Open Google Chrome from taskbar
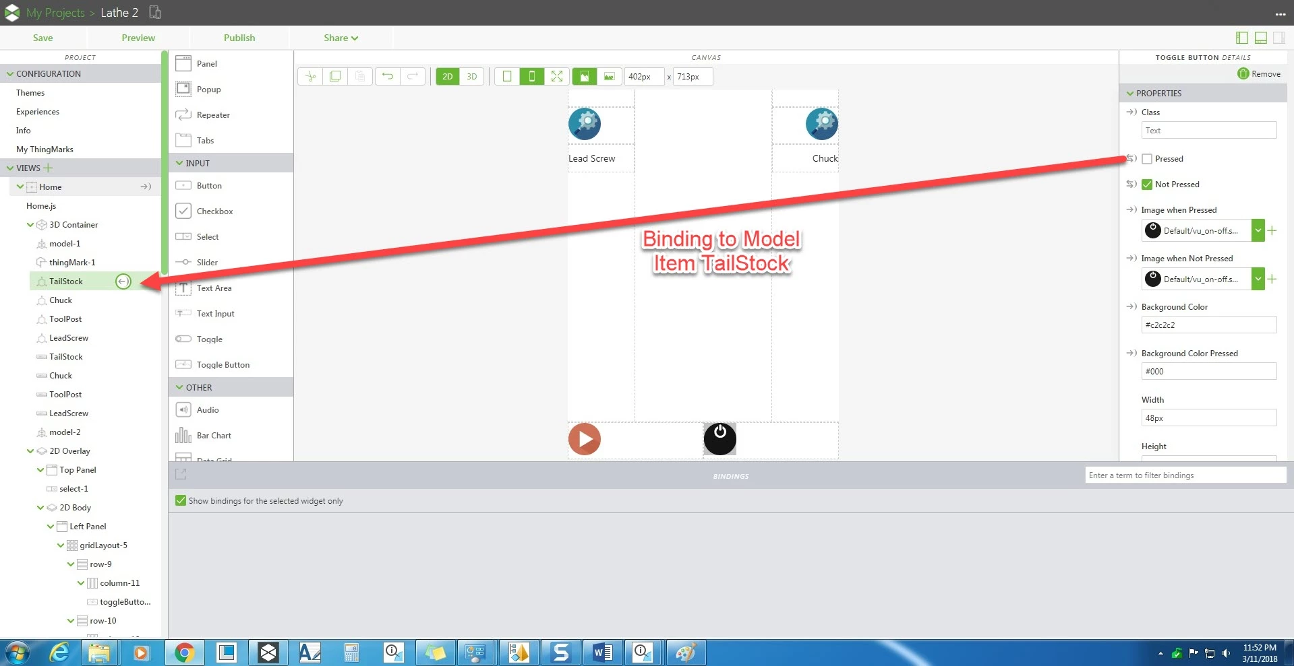Viewport: 1294px width, 666px height. click(184, 653)
